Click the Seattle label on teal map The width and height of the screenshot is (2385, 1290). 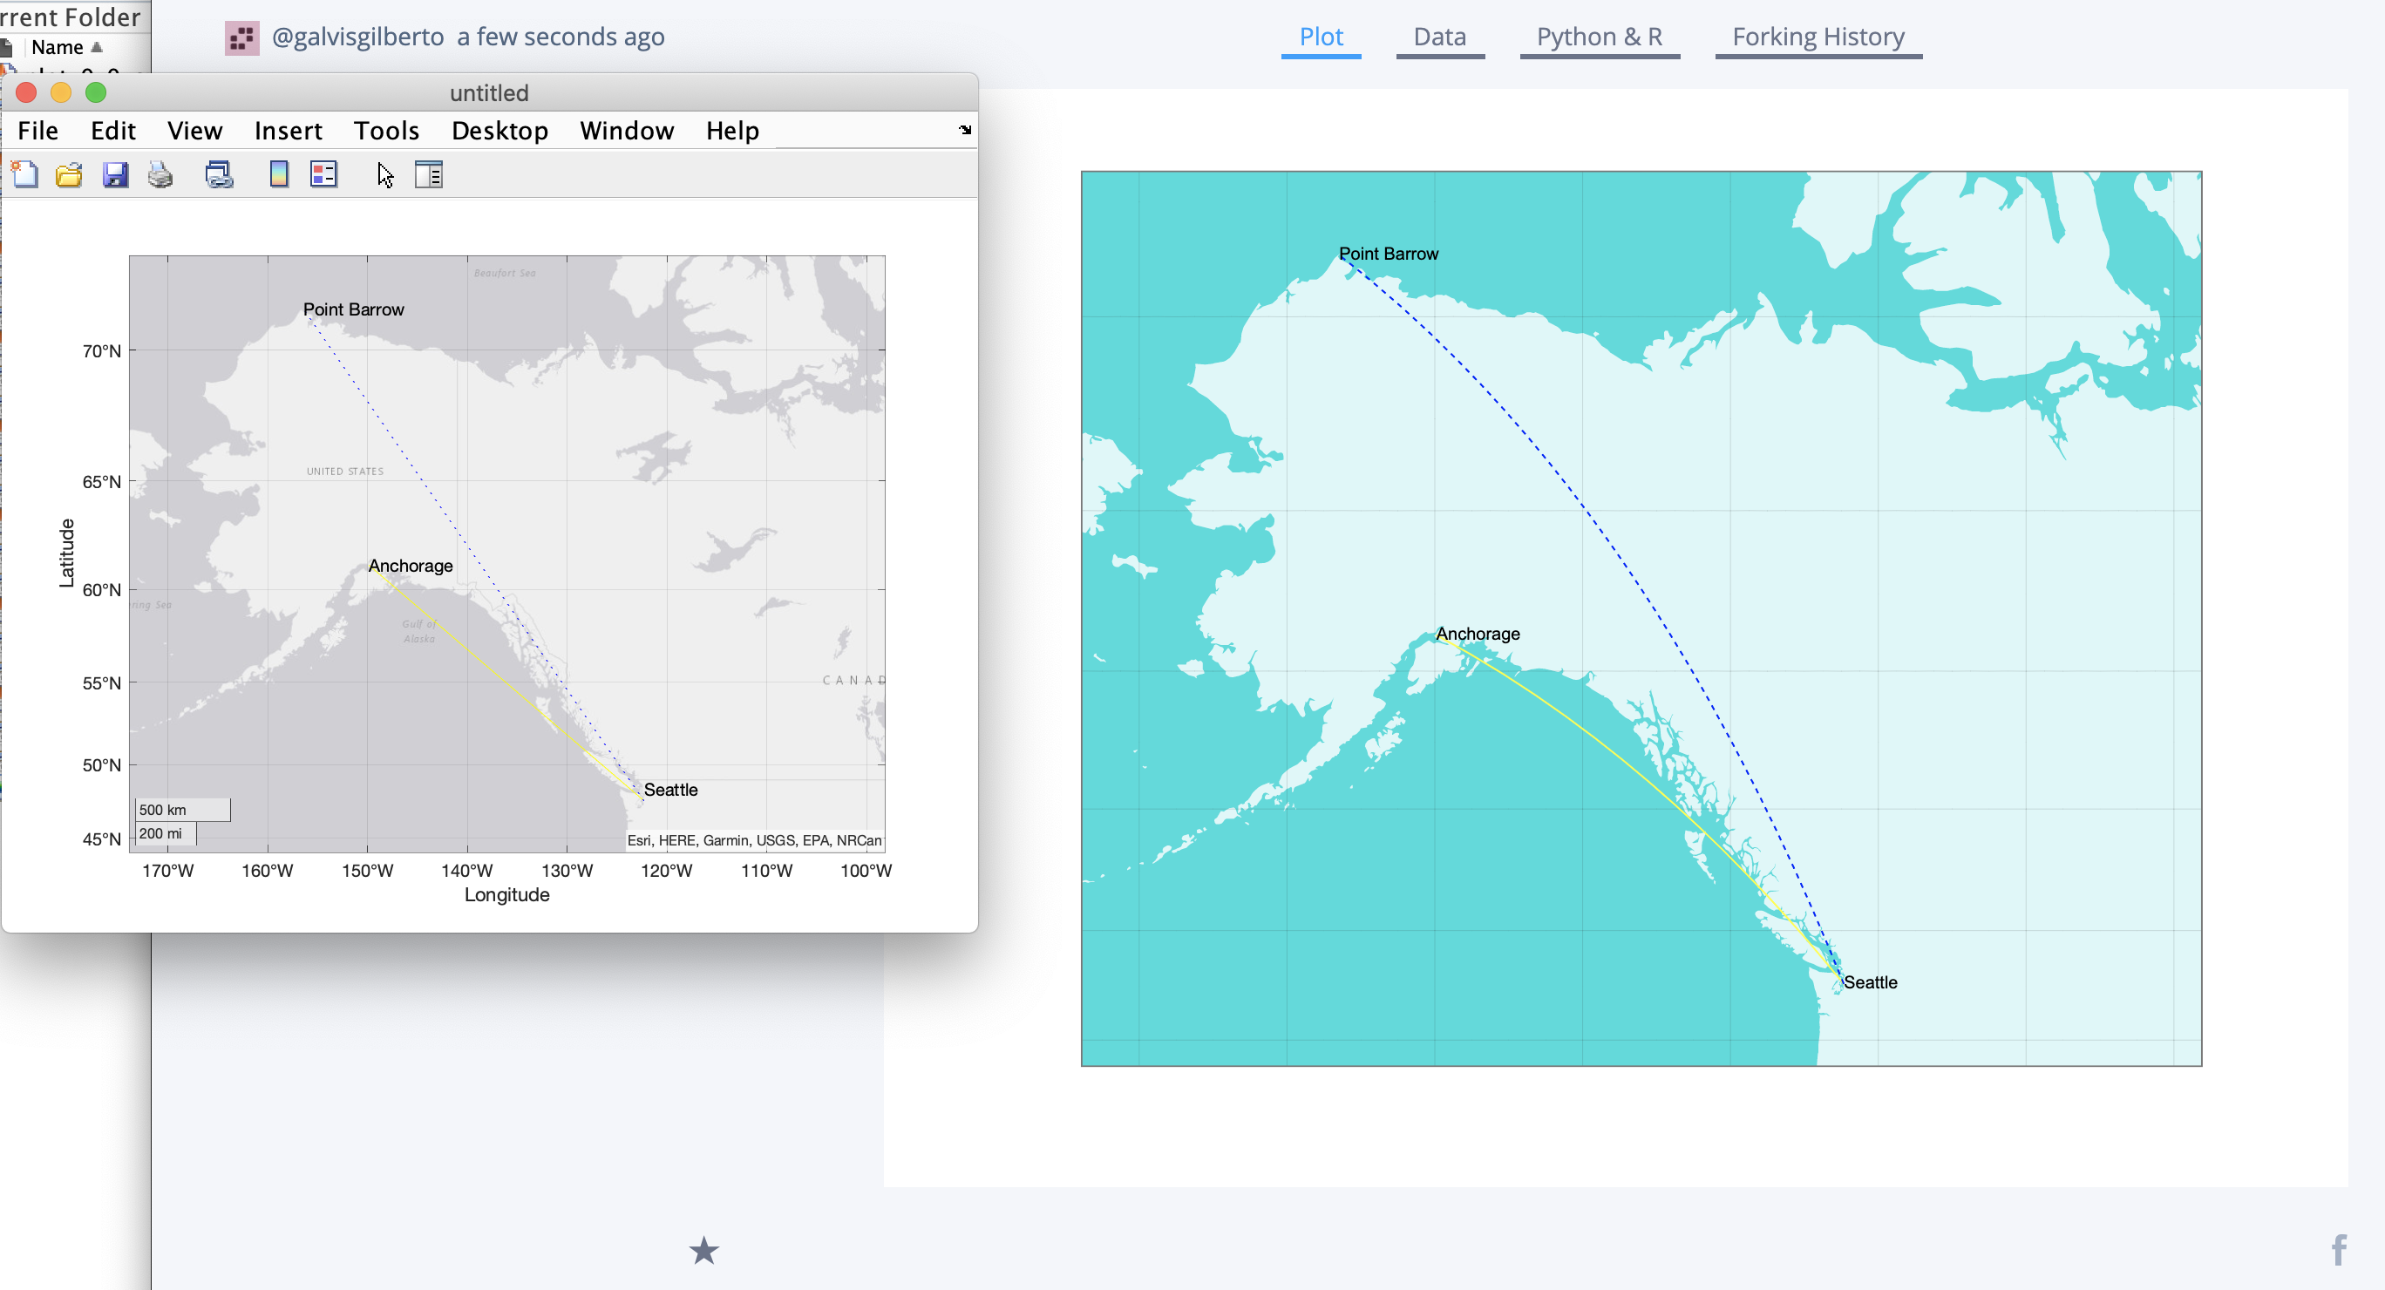[x=1870, y=982]
